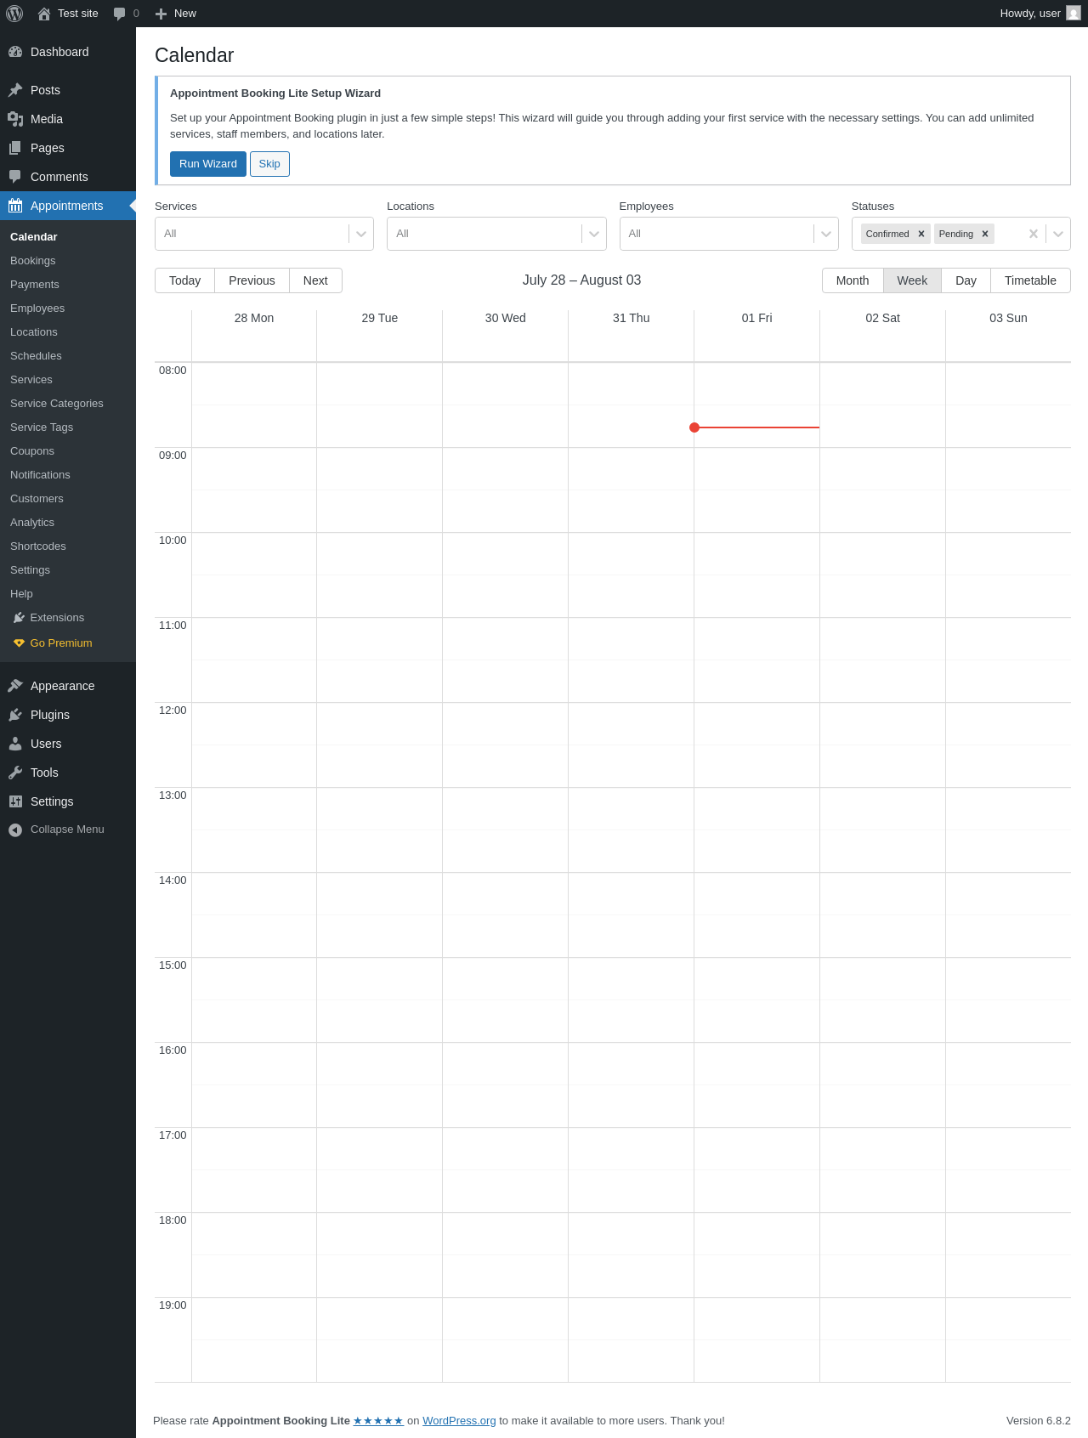The height and width of the screenshot is (1438, 1088).
Task: Expand the Statuses dropdown arrow
Action: click(1058, 234)
